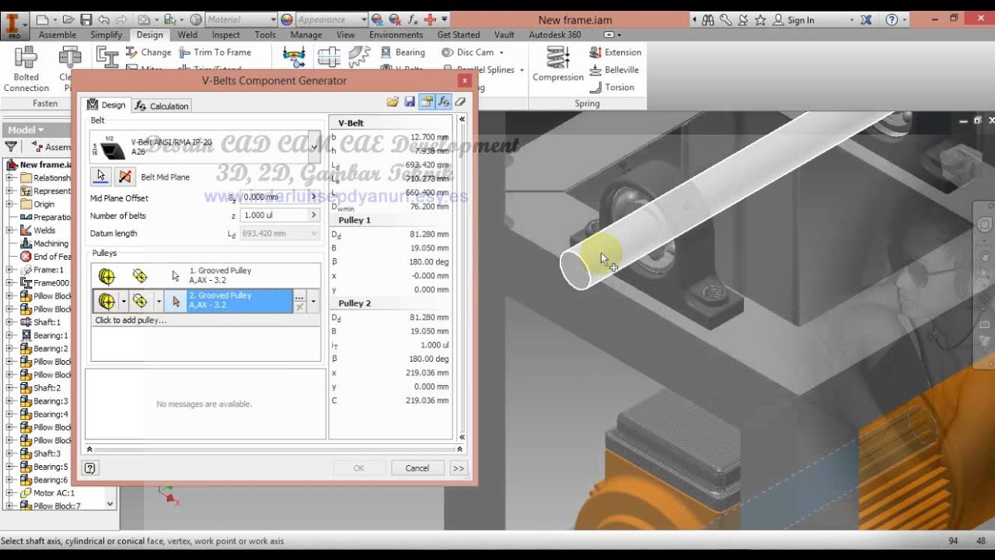The image size is (995, 560).
Task: Open the pulley 2 placement type dropdown arrow
Action: click(x=159, y=301)
